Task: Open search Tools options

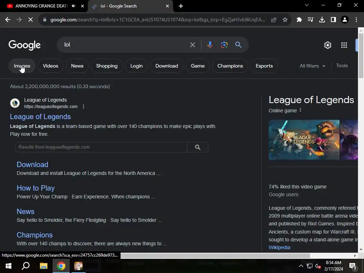Action: [x=342, y=66]
